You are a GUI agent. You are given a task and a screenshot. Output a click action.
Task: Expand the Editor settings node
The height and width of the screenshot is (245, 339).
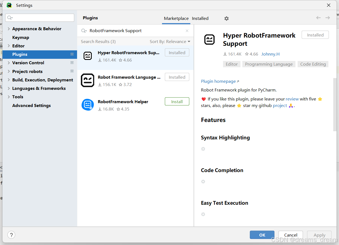[9, 46]
